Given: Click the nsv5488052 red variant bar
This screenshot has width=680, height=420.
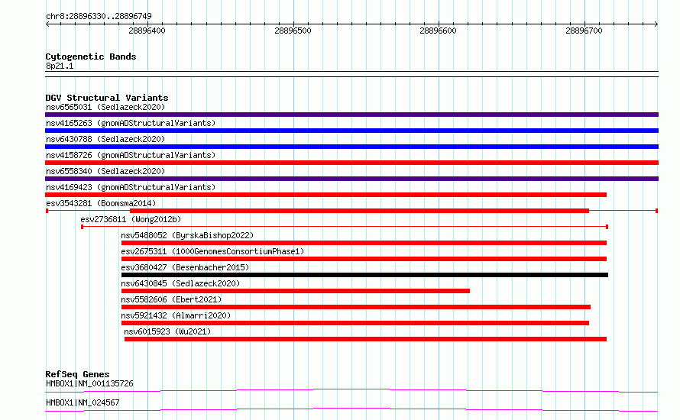Looking at the screenshot, I should [x=364, y=243].
